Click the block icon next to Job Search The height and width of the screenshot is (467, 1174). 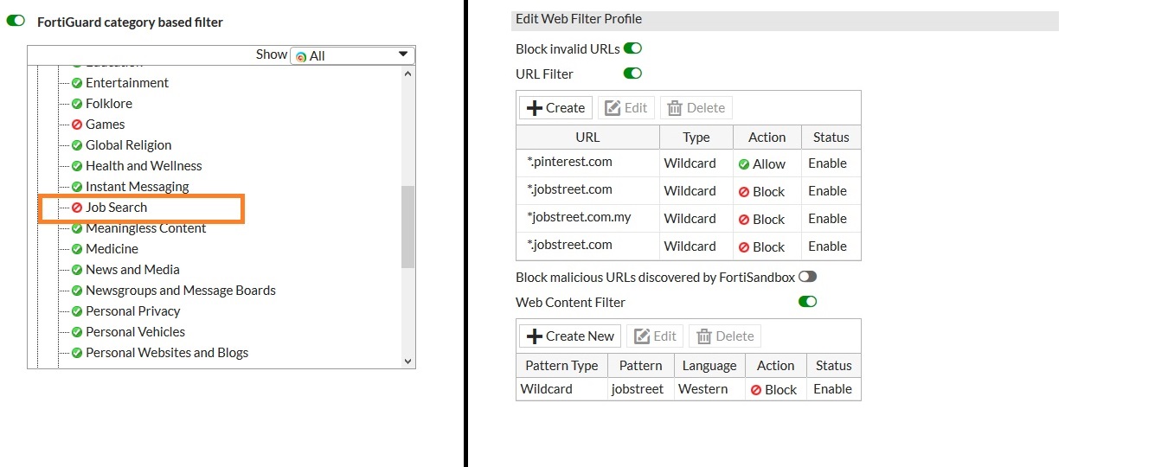pyautogui.click(x=77, y=208)
